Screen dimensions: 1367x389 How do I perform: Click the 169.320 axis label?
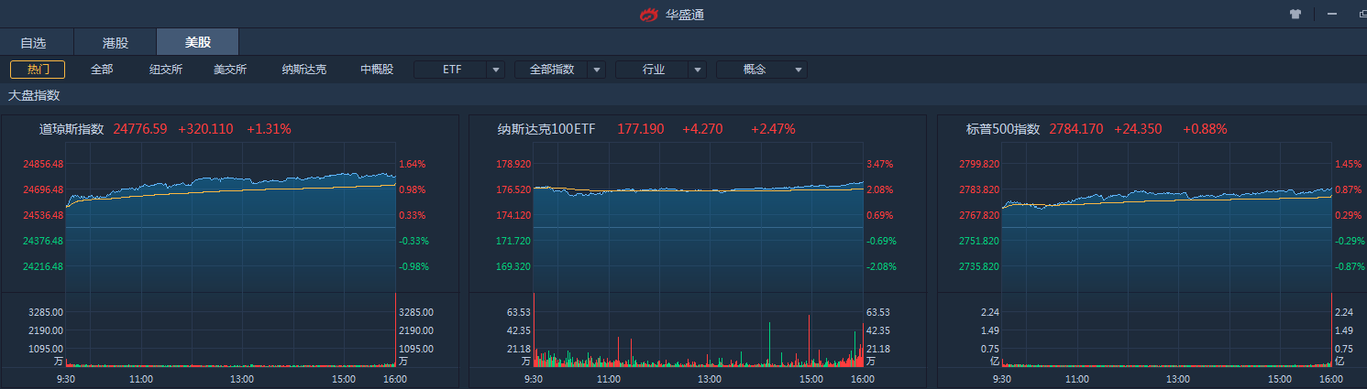tap(513, 266)
